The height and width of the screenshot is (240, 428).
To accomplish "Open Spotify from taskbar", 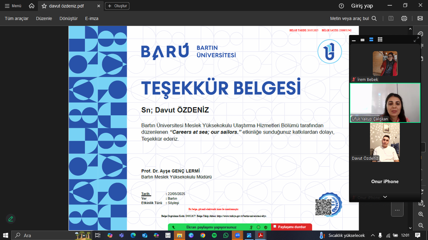I will [x=214, y=235].
